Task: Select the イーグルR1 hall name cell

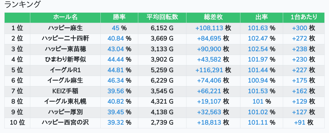Action: [x=66, y=70]
